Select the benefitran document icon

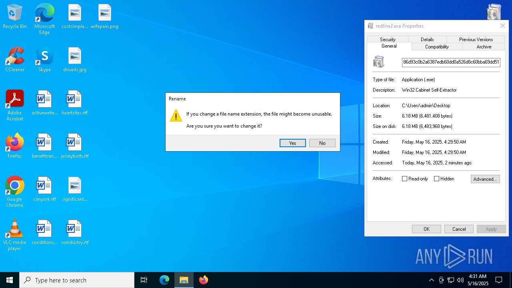click(x=44, y=146)
